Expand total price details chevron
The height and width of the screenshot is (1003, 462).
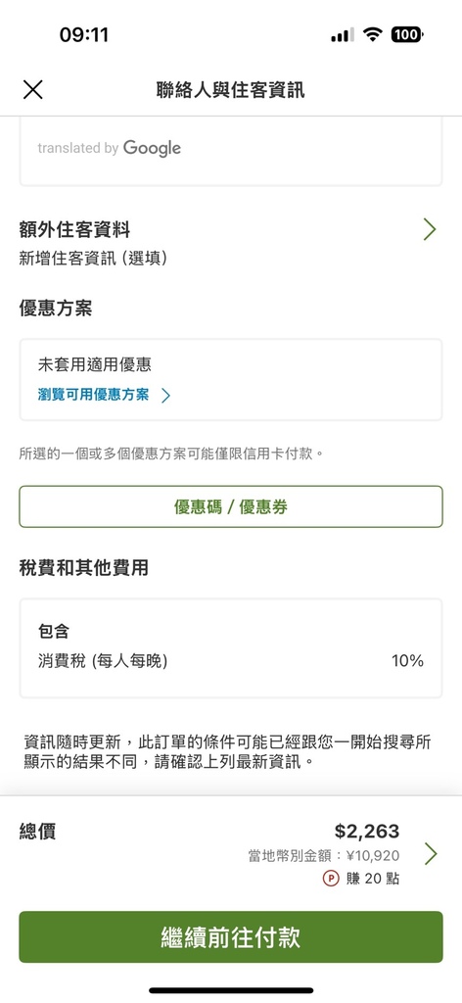(431, 854)
